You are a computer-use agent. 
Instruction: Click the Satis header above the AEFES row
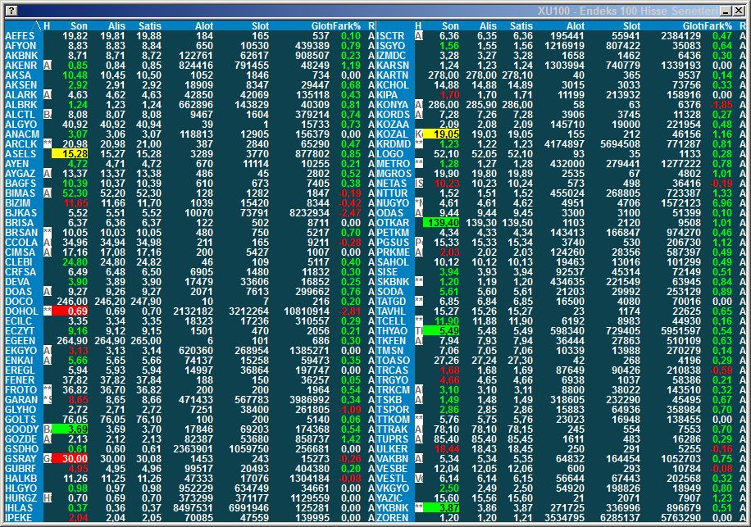pos(150,26)
